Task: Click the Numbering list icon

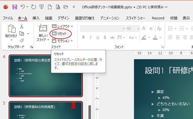Action: click(182, 29)
